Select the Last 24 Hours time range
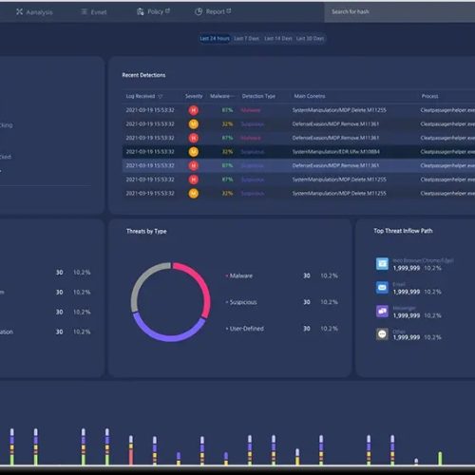 coord(215,39)
